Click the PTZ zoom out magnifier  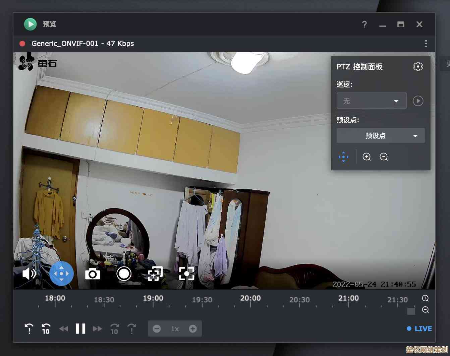coord(384,157)
